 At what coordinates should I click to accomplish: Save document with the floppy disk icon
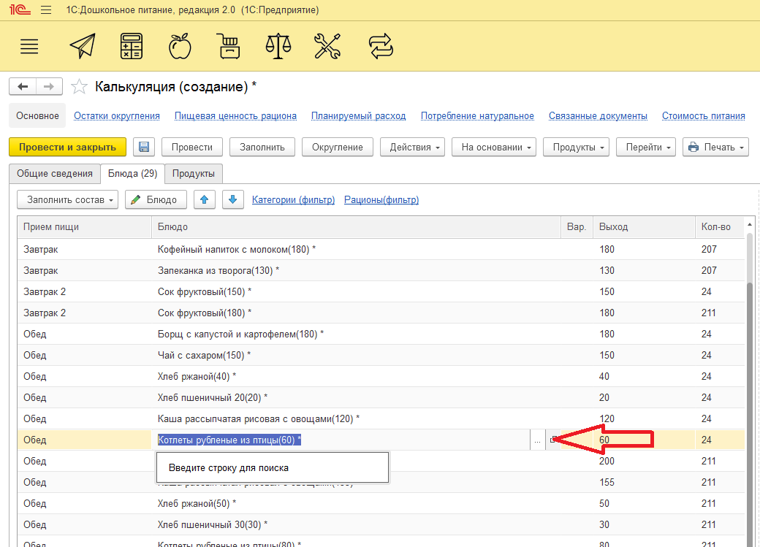coord(144,147)
